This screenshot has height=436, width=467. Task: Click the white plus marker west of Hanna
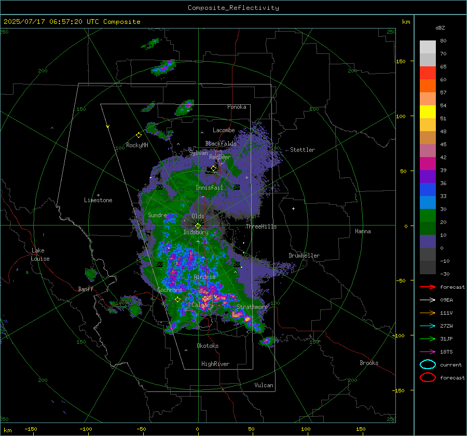293,208
